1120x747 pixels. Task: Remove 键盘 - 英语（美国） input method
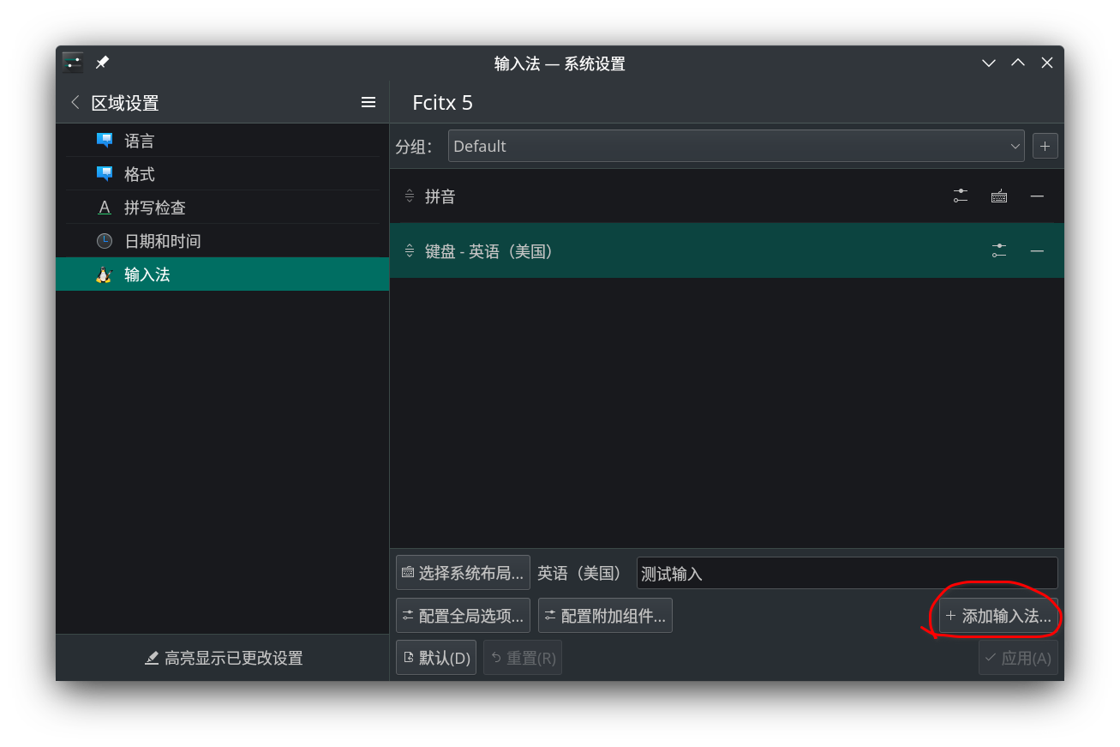[x=1037, y=250]
